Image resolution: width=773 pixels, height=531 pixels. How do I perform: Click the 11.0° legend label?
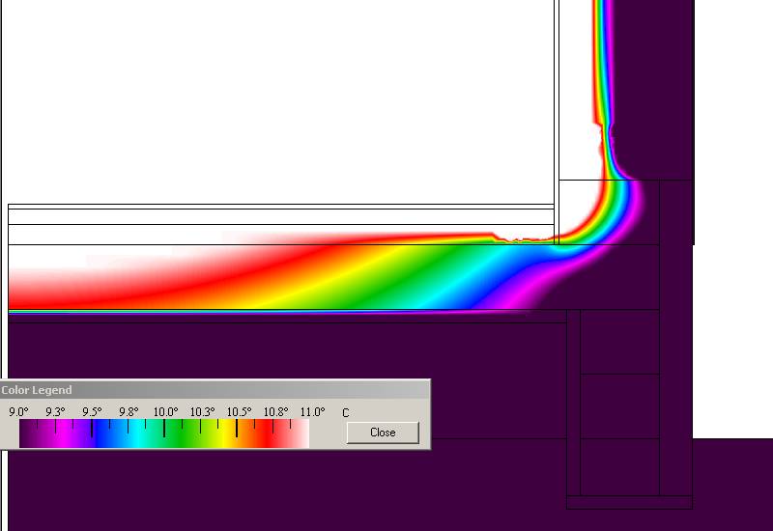click(312, 412)
